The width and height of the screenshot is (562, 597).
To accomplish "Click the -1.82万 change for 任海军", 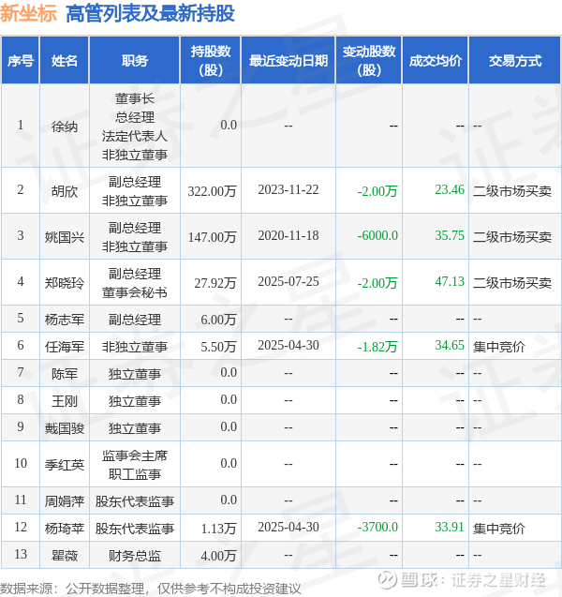I will click(377, 347).
